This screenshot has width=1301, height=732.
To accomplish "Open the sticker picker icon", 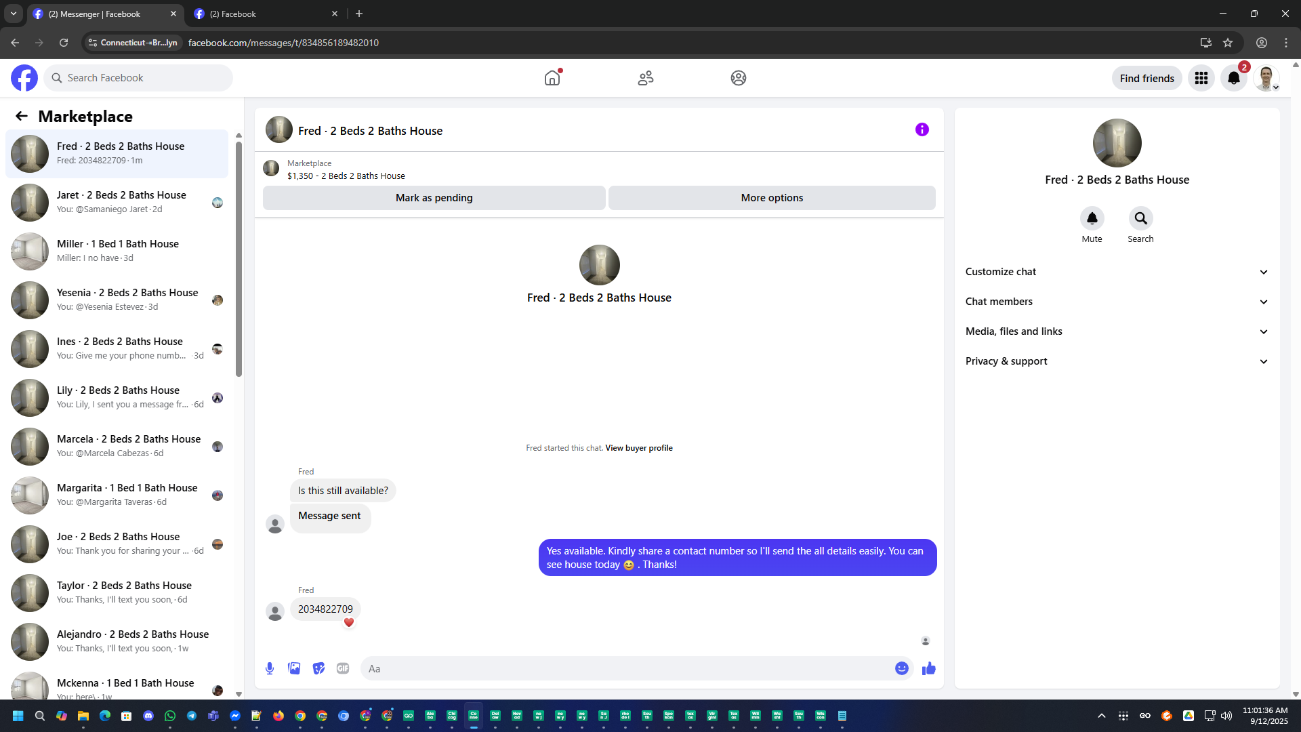I will coord(318,668).
